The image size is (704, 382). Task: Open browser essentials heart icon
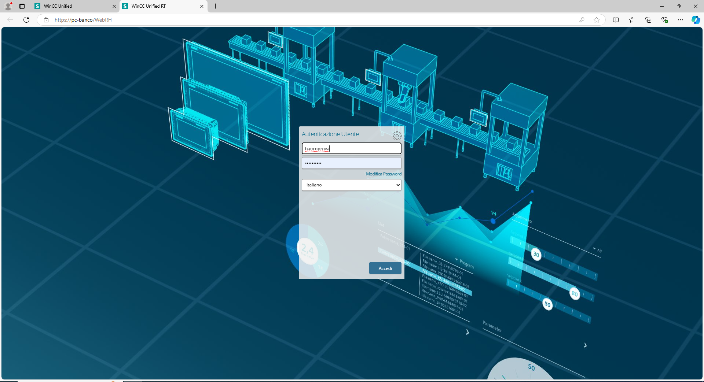(664, 20)
